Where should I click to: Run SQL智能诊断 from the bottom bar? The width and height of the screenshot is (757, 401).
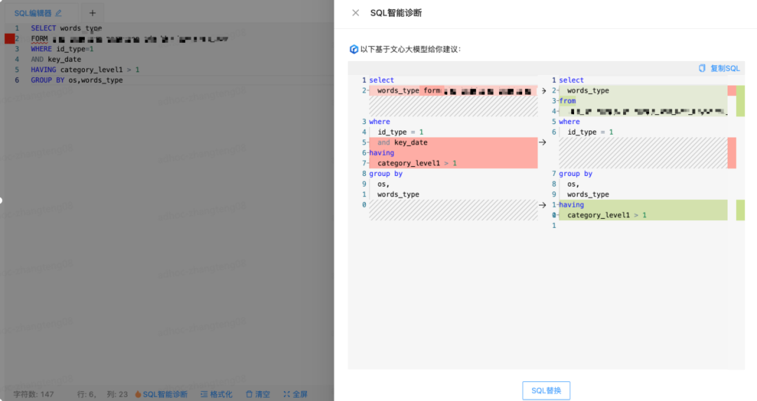coord(165,394)
